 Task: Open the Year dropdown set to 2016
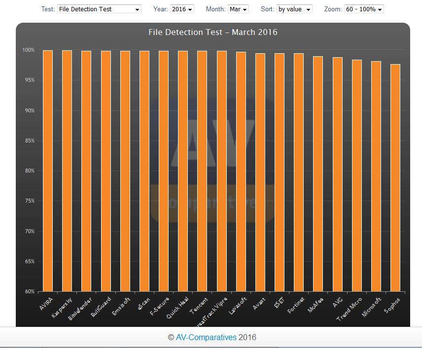pyautogui.click(x=182, y=9)
